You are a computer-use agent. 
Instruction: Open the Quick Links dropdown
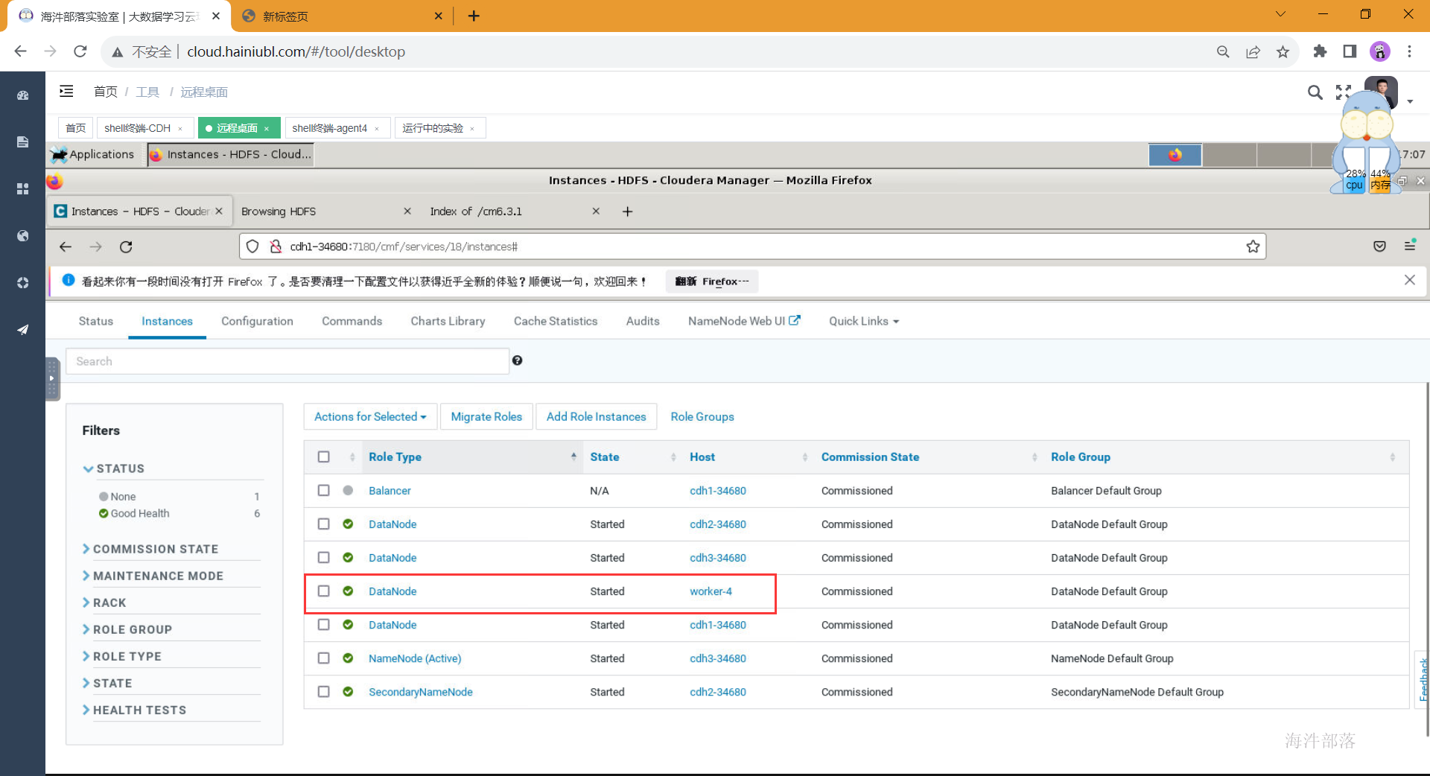click(864, 321)
